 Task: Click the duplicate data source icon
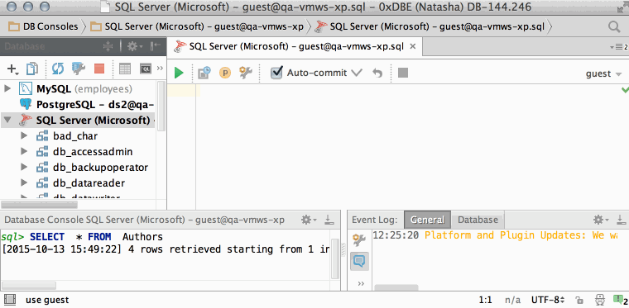coord(32,69)
